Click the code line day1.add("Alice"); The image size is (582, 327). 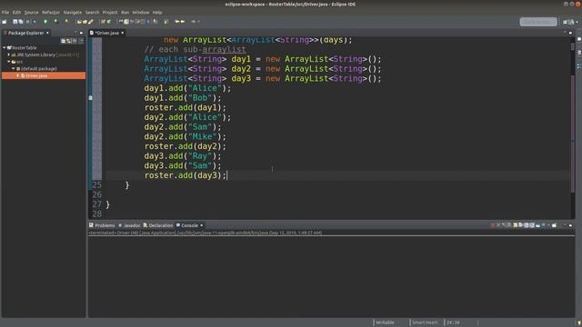tap(187, 88)
